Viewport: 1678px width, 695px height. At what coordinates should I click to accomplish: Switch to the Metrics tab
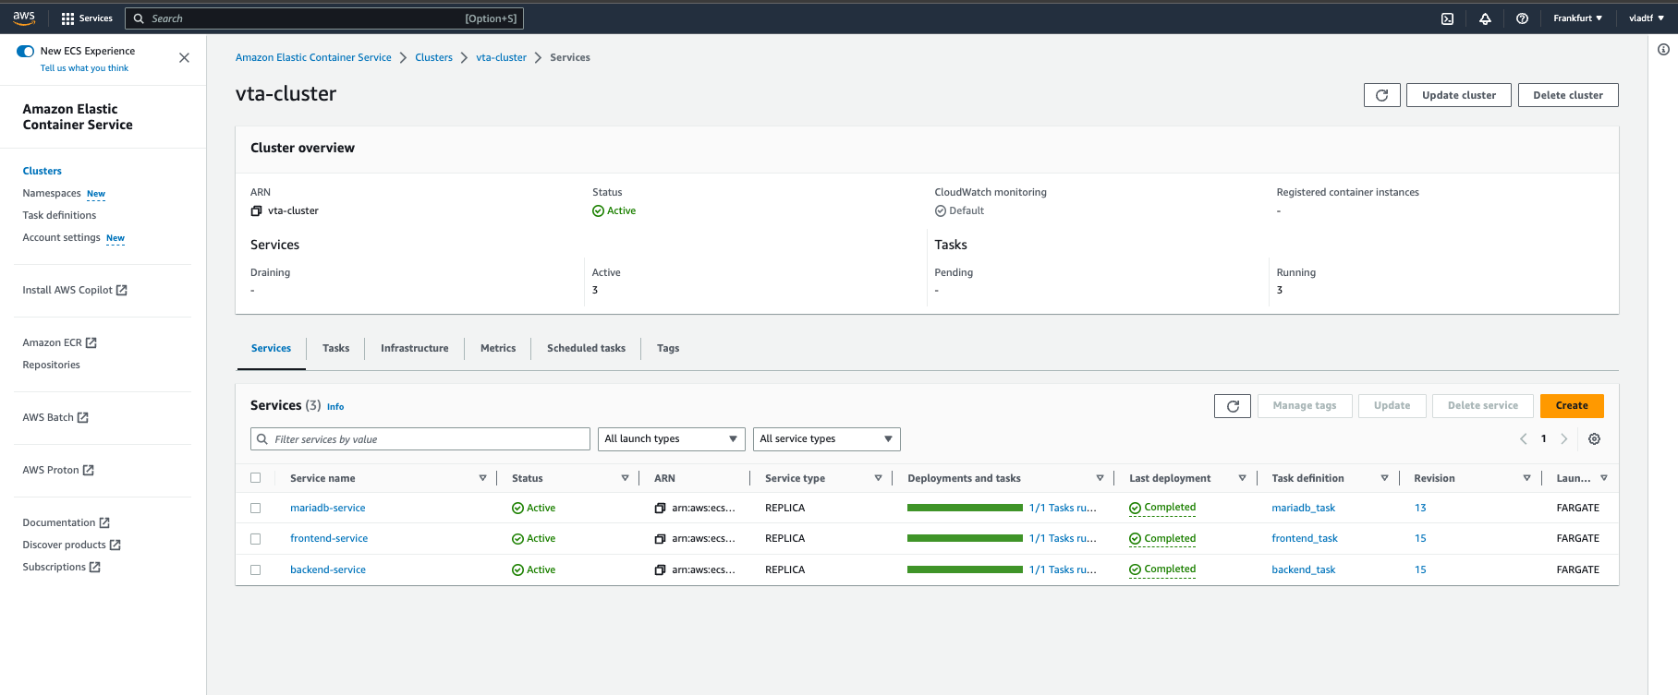[498, 349]
